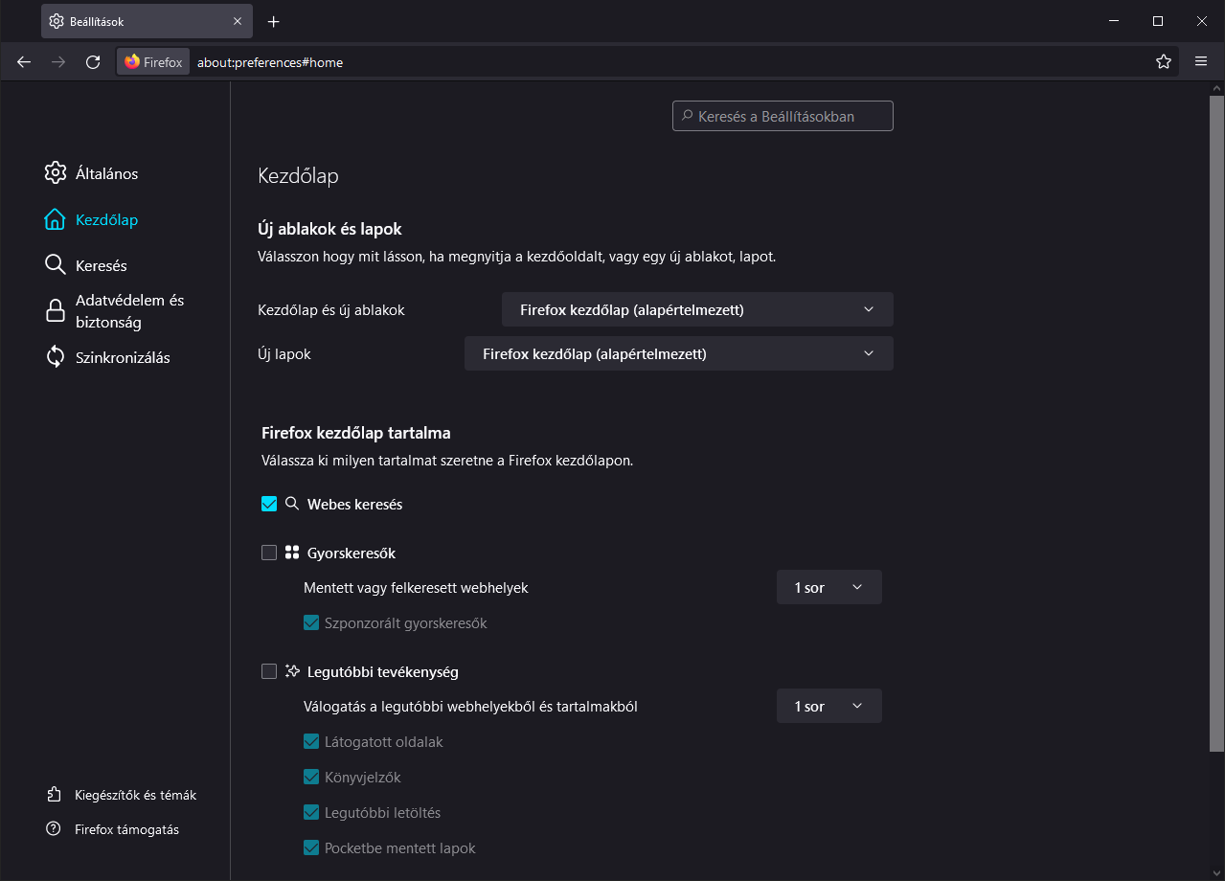Open the Legutóbbi tevékenység row count dropdown
This screenshot has height=881, width=1225.
click(828, 707)
